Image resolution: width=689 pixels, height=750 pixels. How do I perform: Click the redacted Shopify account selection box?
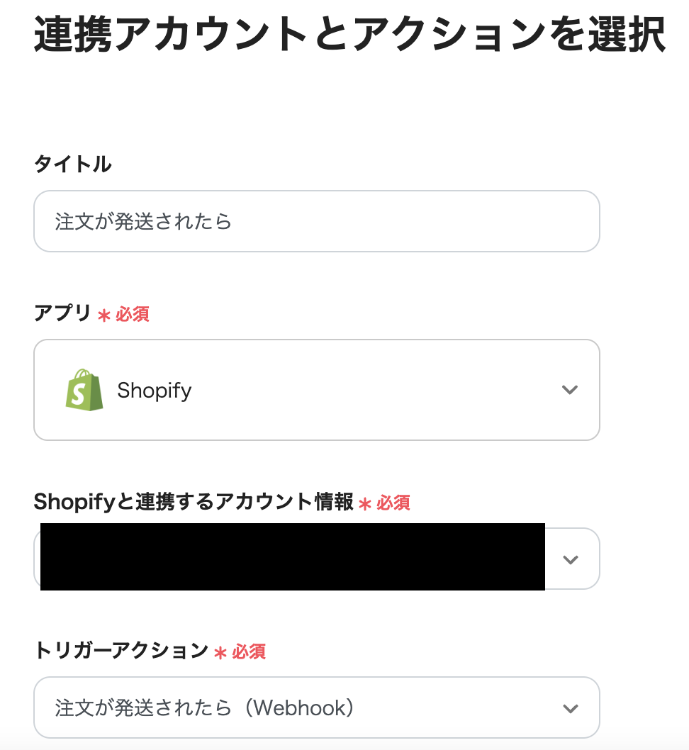point(292,557)
